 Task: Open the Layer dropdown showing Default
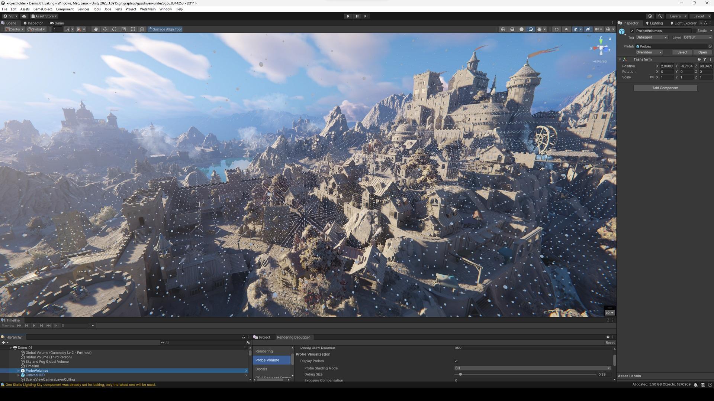click(x=697, y=38)
